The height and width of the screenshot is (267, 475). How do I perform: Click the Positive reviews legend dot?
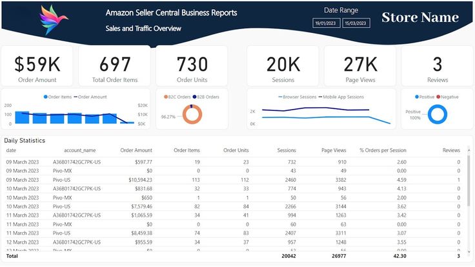coord(417,97)
